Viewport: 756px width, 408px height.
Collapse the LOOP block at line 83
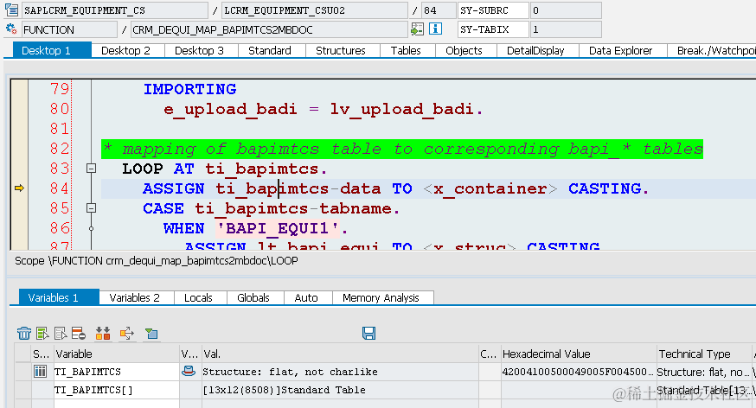click(91, 168)
